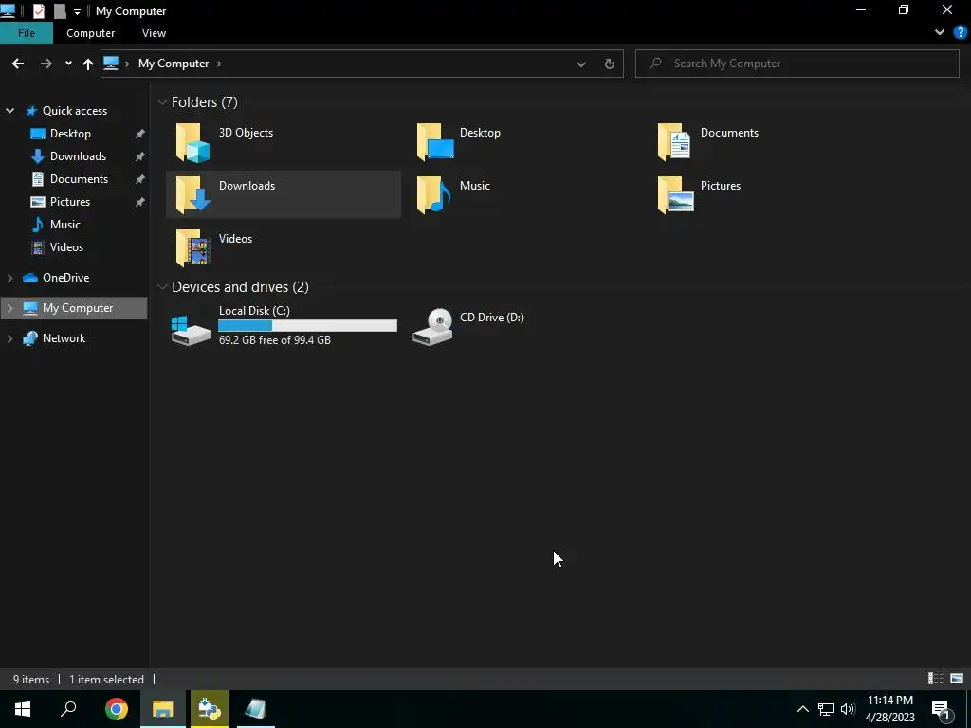The image size is (971, 728).
Task: Select Downloads in Quick access
Action: point(78,156)
